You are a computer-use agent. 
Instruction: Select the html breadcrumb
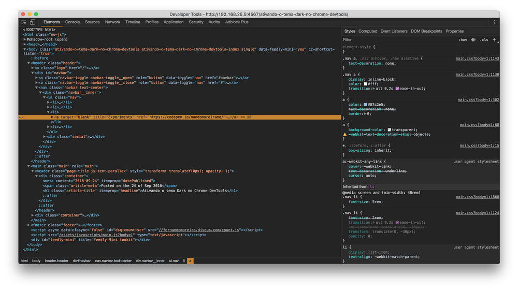click(24, 261)
